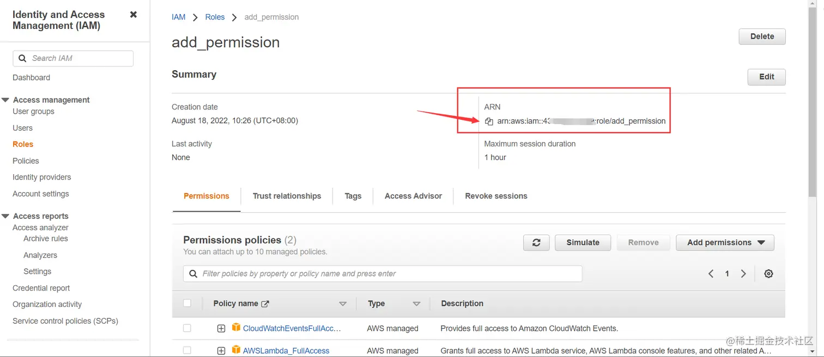This screenshot has height=357, width=824.
Task: Open Users in sidebar
Action: coord(22,128)
